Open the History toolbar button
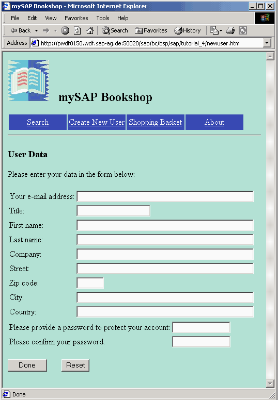This screenshot has width=278, height=400. [188, 30]
